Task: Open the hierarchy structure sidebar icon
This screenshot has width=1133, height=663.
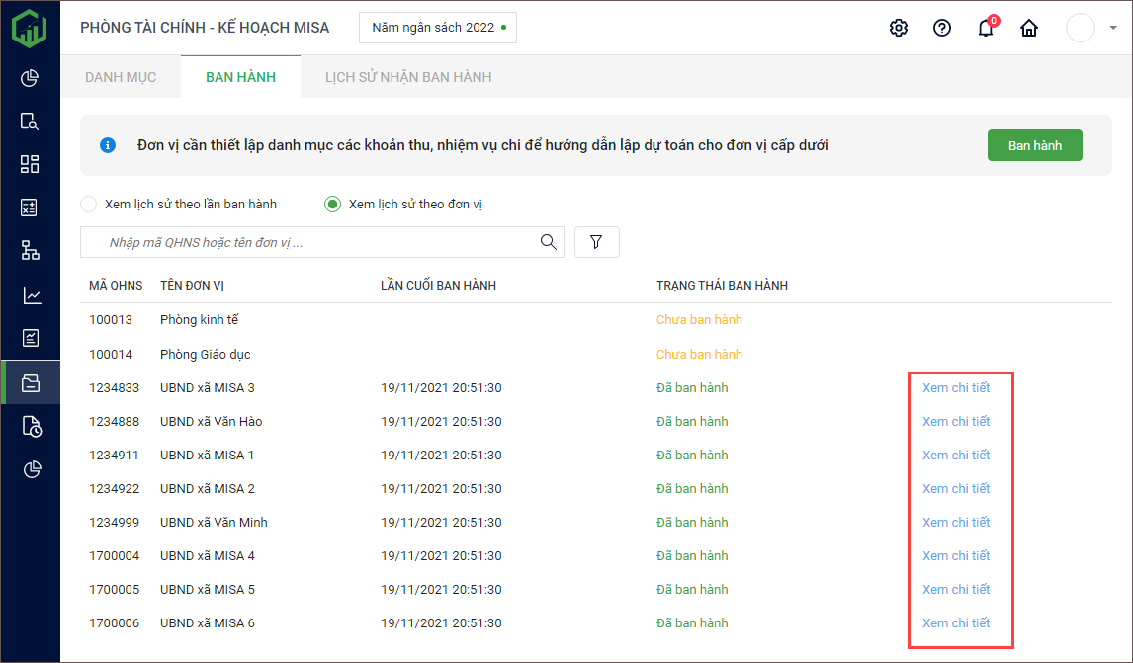Action: coord(30,251)
